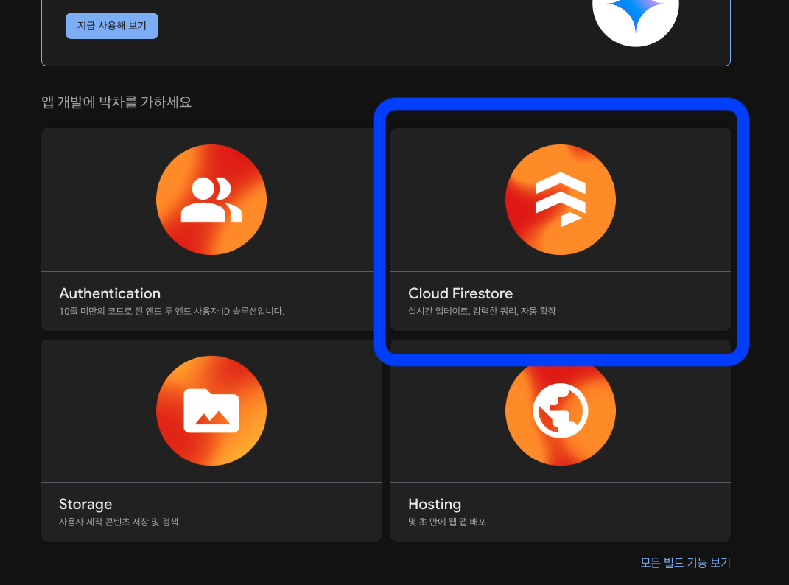789x585 pixels.
Task: Select the Storage card title
Action: pyautogui.click(x=85, y=504)
